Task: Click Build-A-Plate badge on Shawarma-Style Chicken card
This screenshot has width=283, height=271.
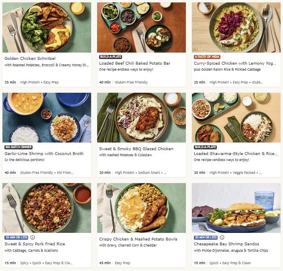Action: [205, 147]
